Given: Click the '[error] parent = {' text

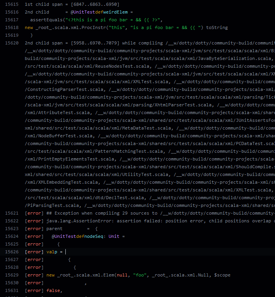Looking at the screenshot, I should tap(61, 229).
